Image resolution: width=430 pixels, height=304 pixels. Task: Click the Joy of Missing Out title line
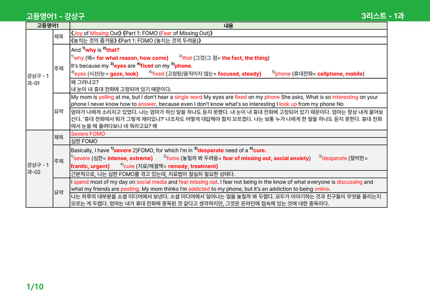pyautogui.click(x=142, y=33)
